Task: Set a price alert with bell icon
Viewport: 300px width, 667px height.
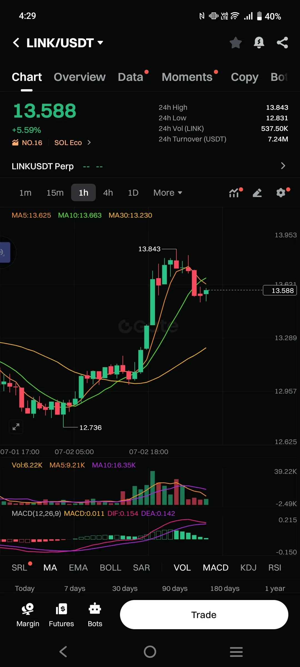Action: point(259,43)
